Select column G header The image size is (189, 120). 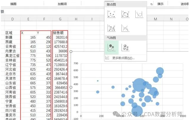[x=60, y=19]
